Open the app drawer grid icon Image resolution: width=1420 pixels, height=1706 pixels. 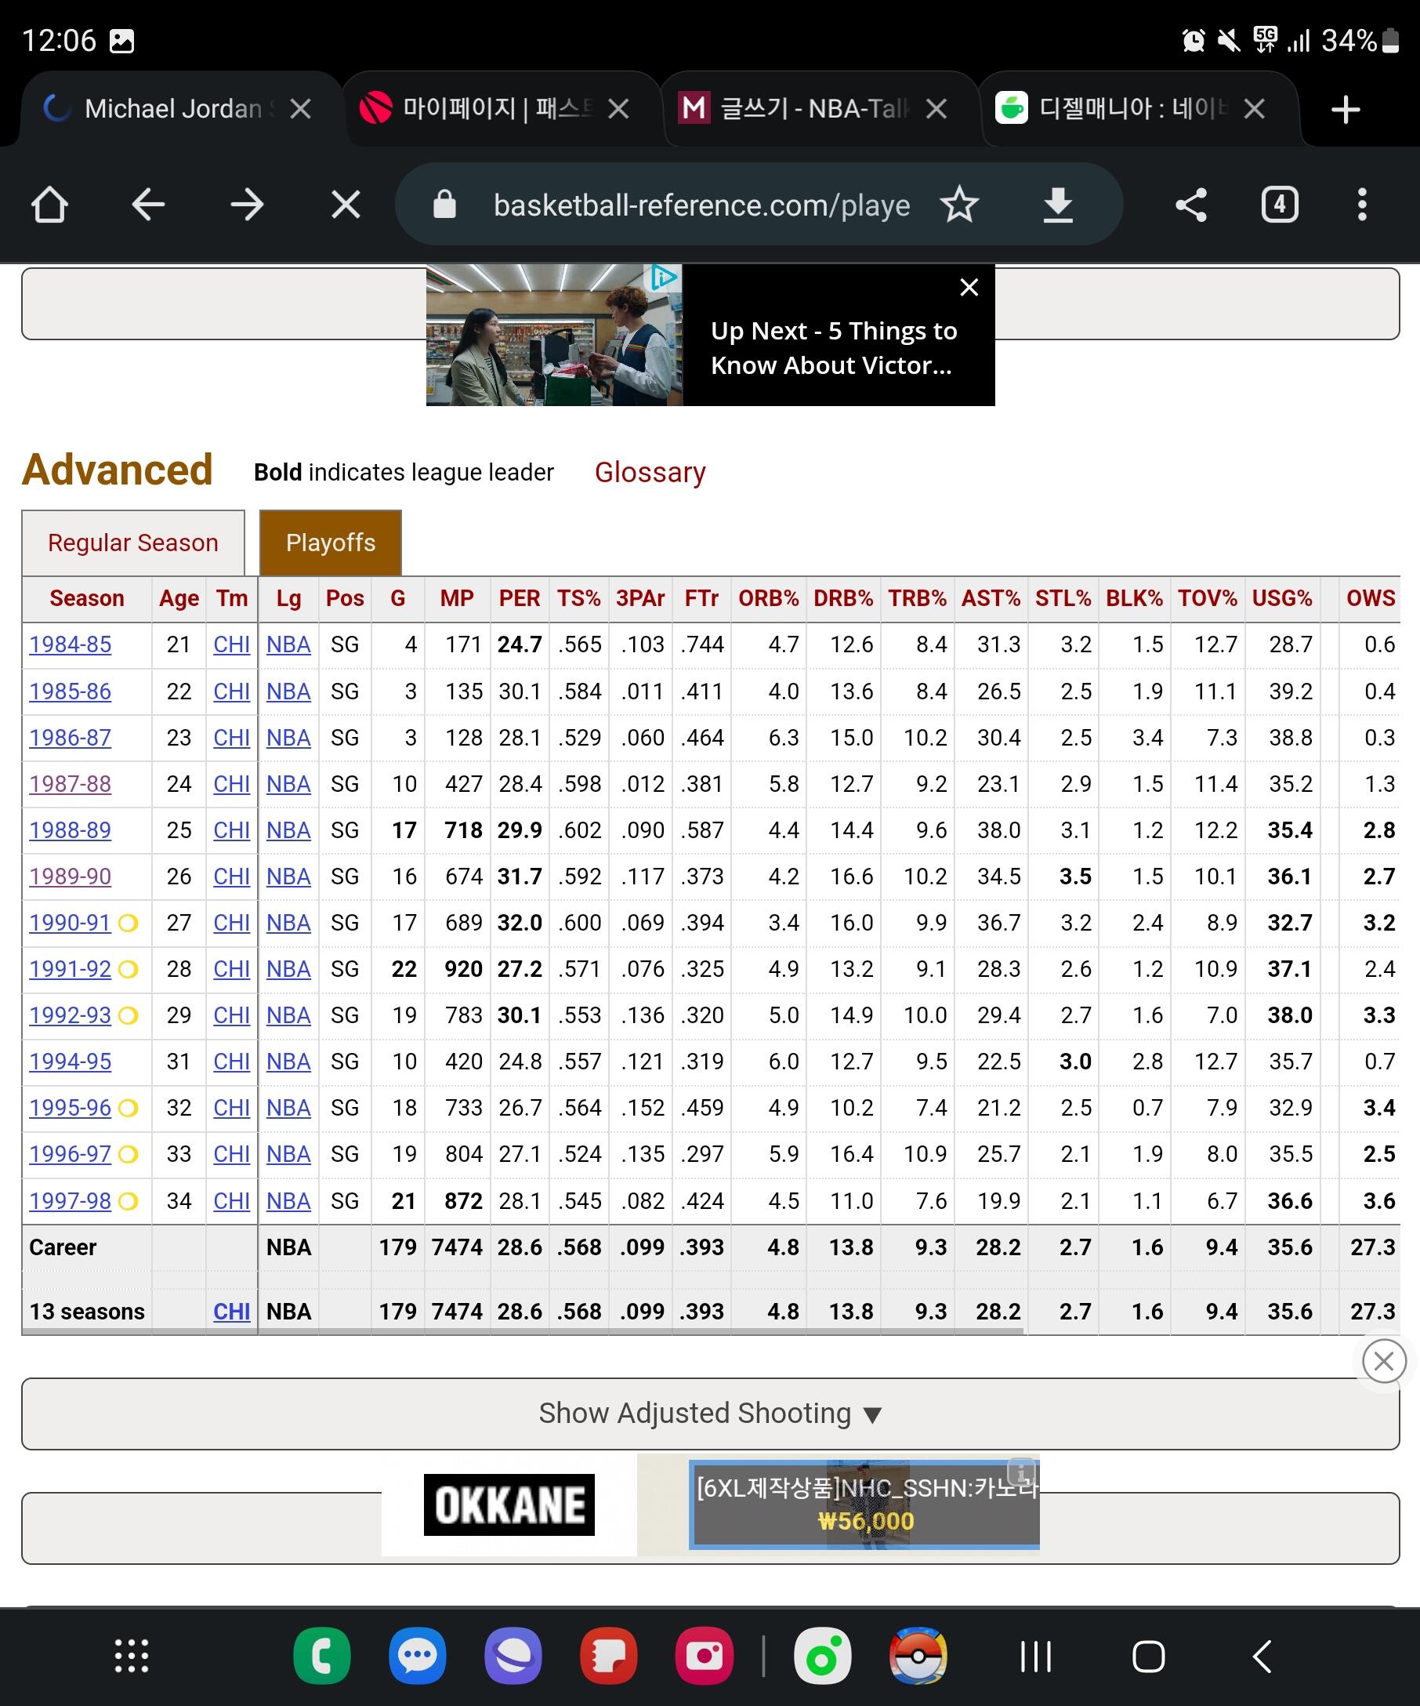click(x=132, y=1656)
